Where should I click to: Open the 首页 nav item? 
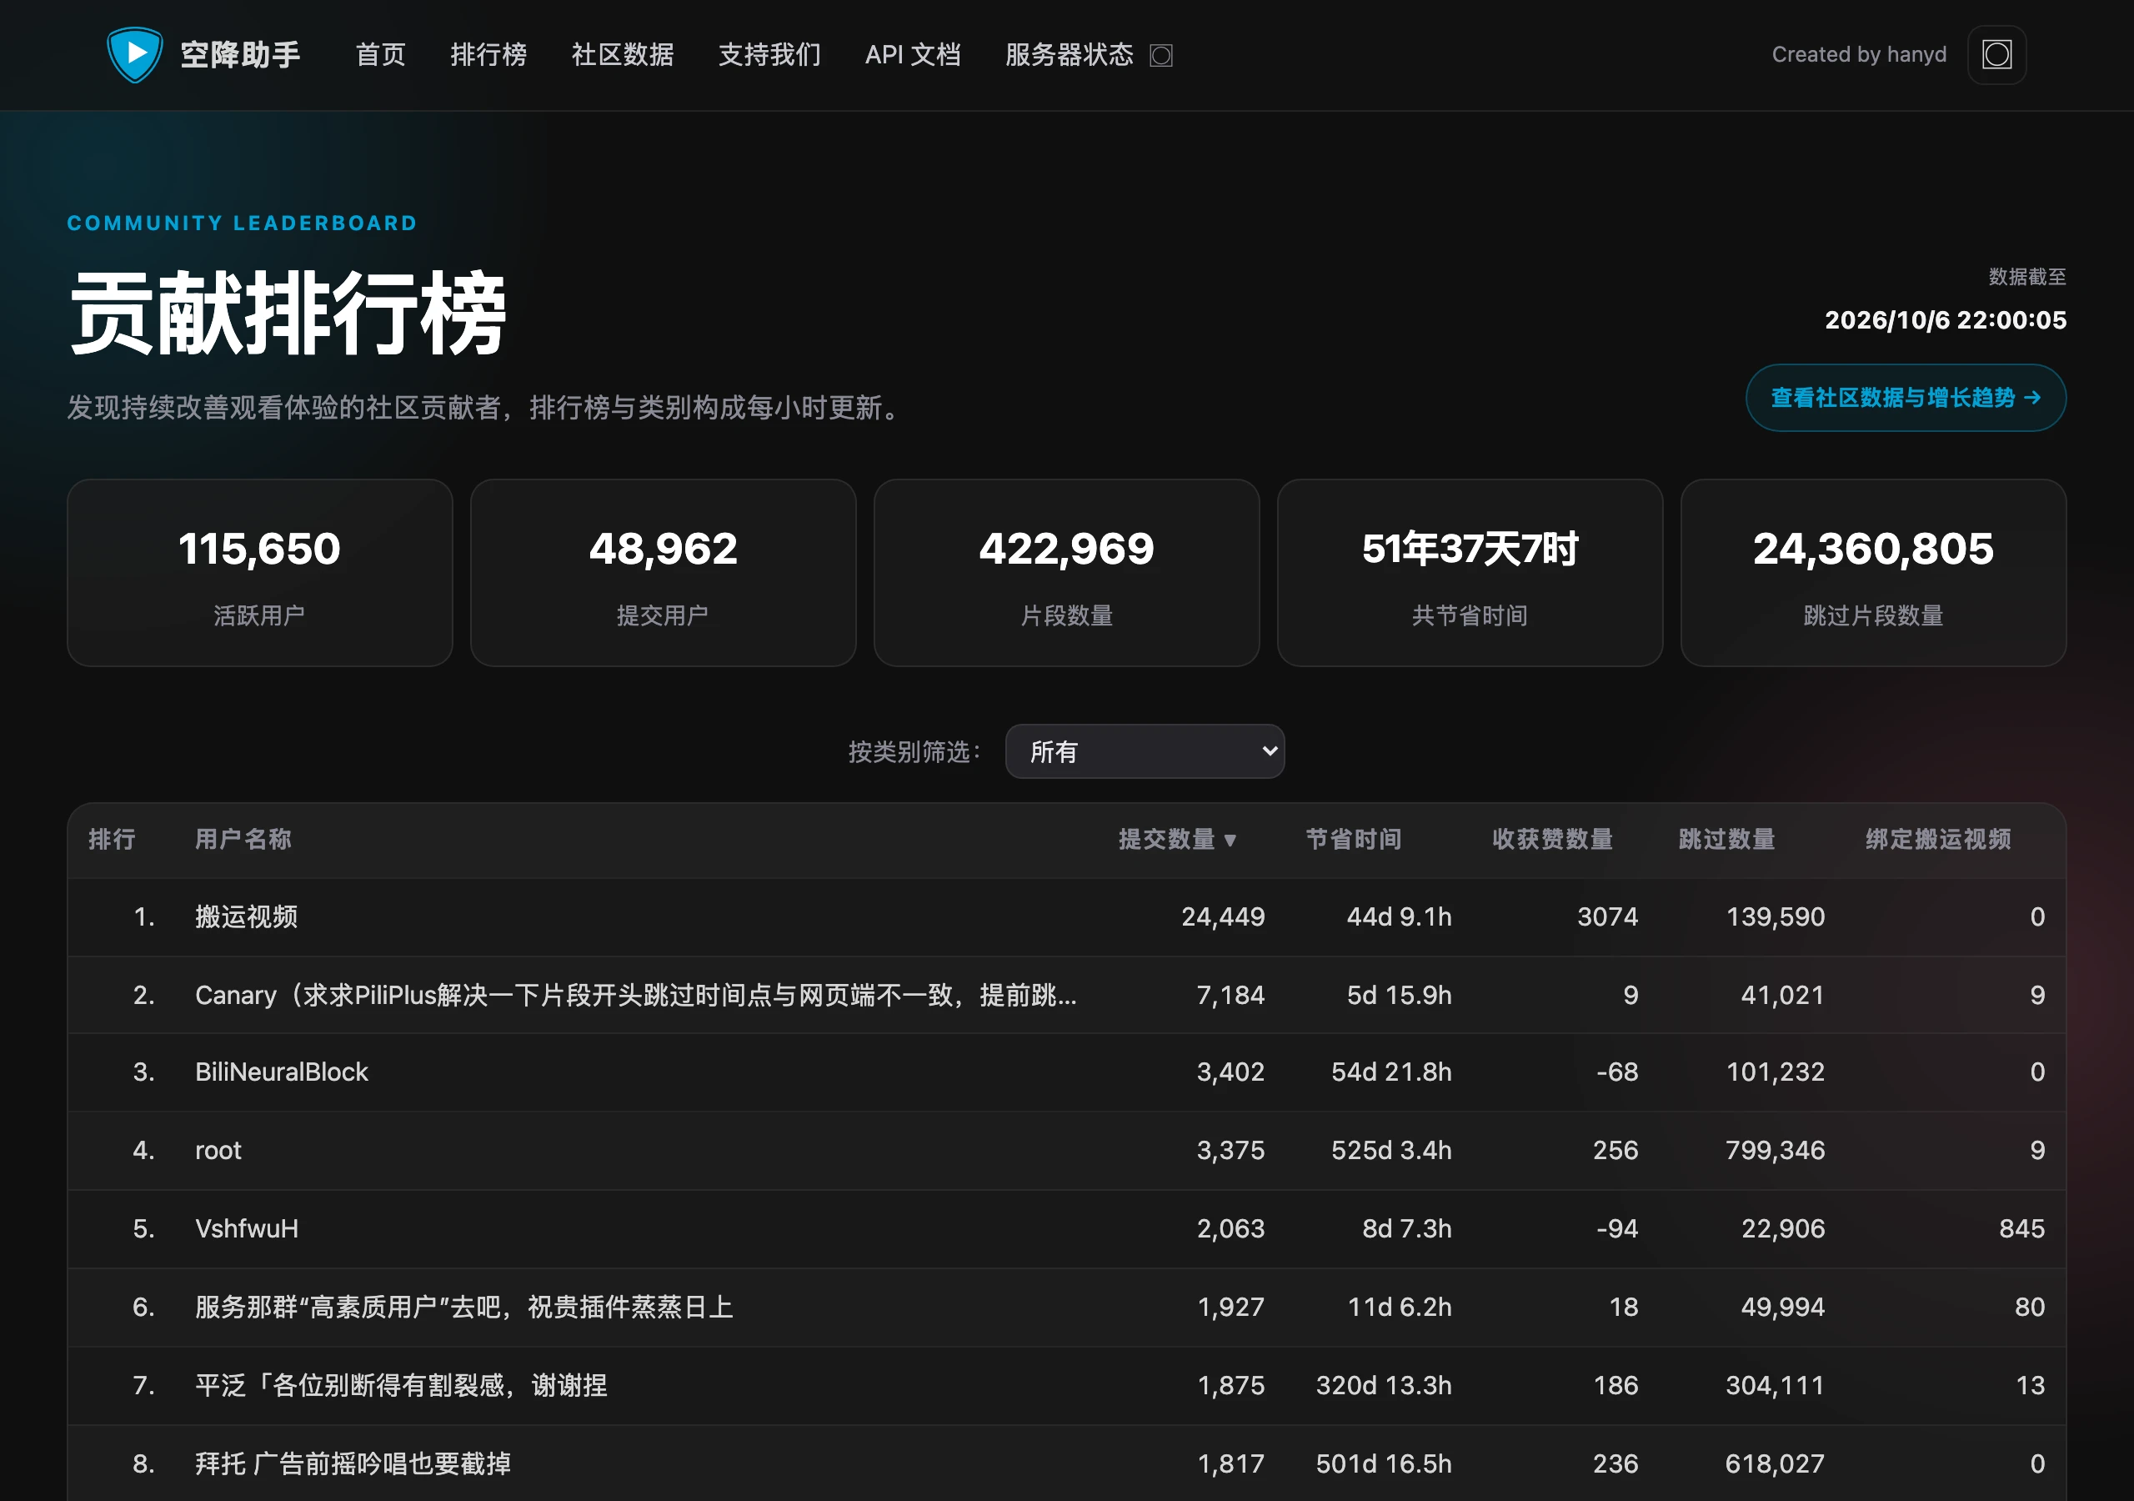(x=381, y=55)
